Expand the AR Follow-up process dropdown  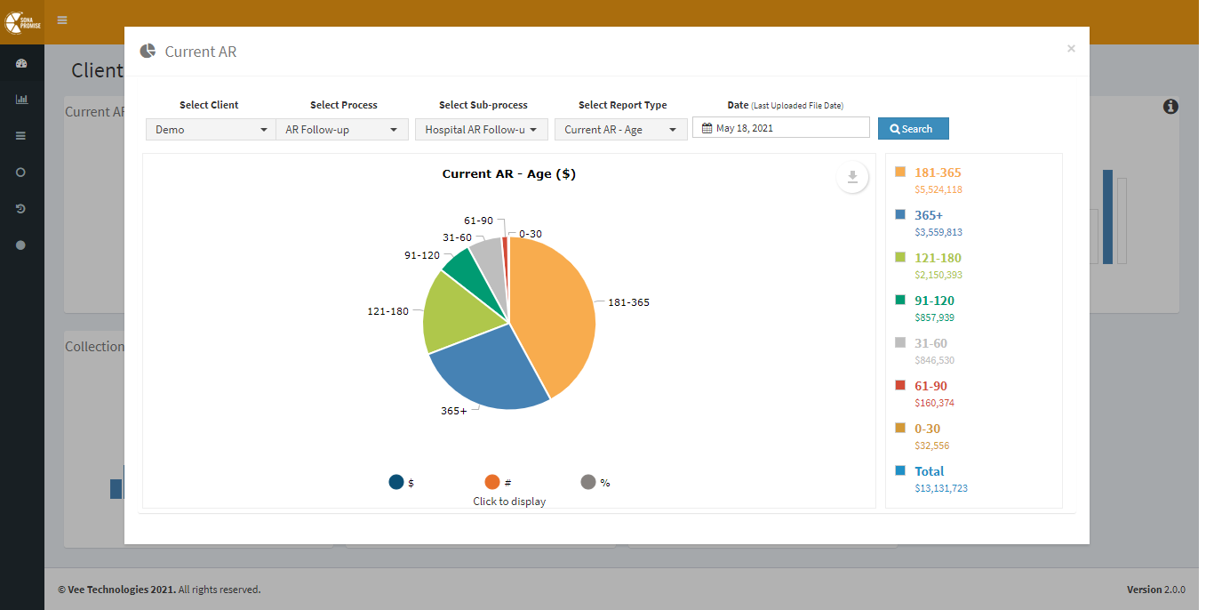pos(341,130)
